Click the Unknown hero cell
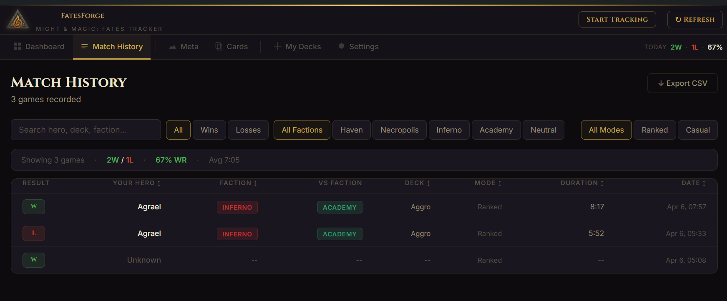 144,260
